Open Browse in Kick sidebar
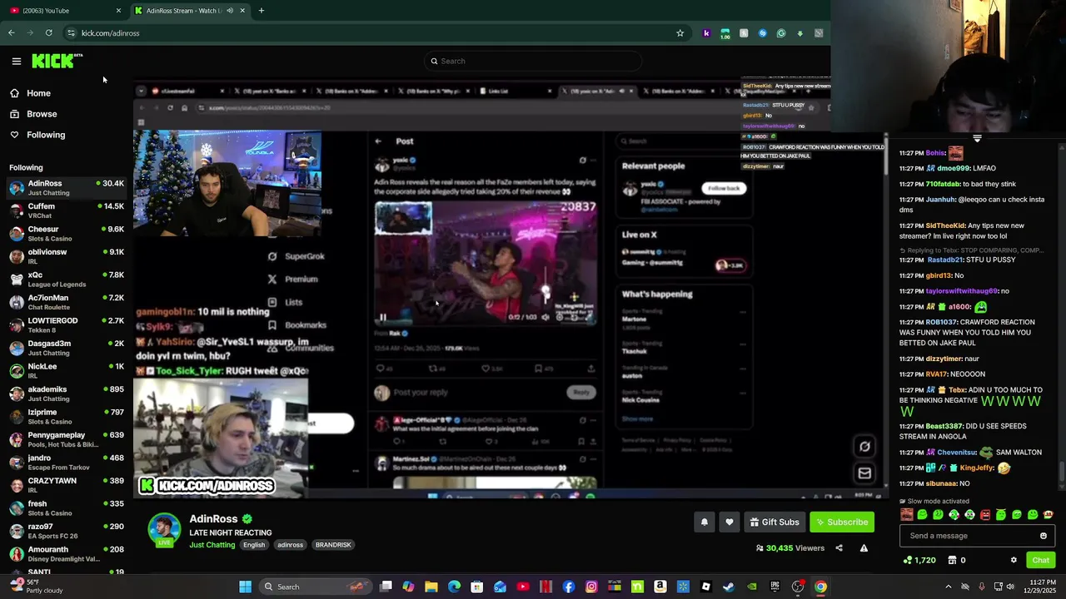1066x599 pixels. [42, 114]
